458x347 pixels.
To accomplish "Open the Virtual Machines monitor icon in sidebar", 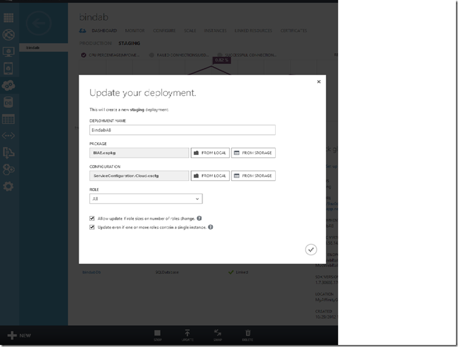I will click(x=9, y=52).
